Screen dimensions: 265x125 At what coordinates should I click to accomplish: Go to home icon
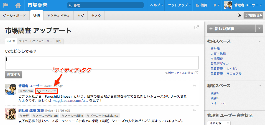coord(18,6)
